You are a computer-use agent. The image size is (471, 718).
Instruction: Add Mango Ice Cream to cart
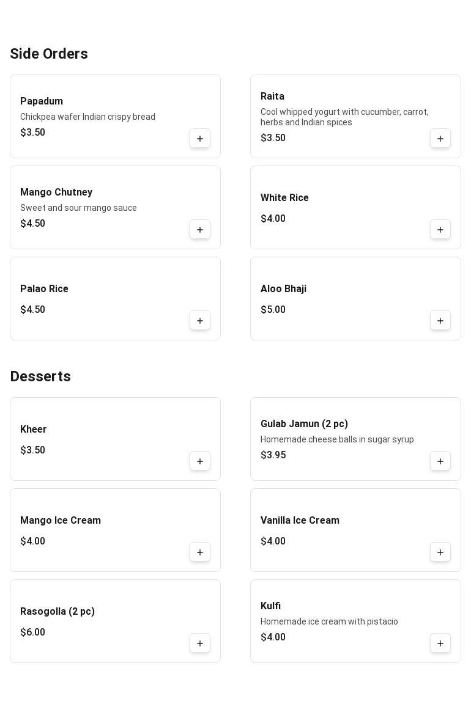(x=200, y=552)
